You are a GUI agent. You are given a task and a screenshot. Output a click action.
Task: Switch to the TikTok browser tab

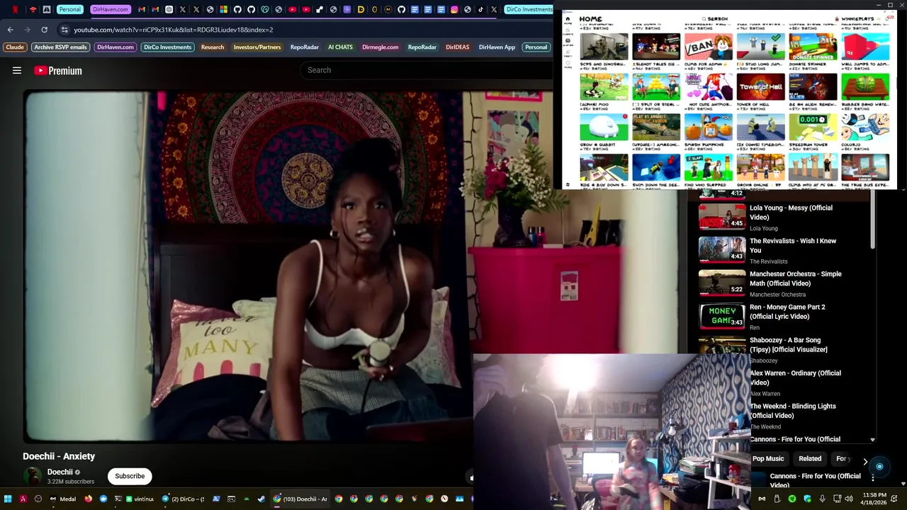480,9
